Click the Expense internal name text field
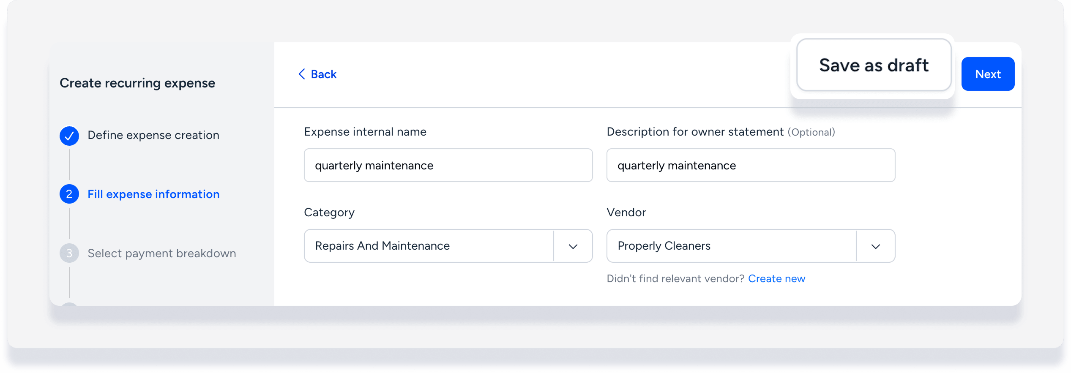1071x373 pixels. [x=448, y=165]
